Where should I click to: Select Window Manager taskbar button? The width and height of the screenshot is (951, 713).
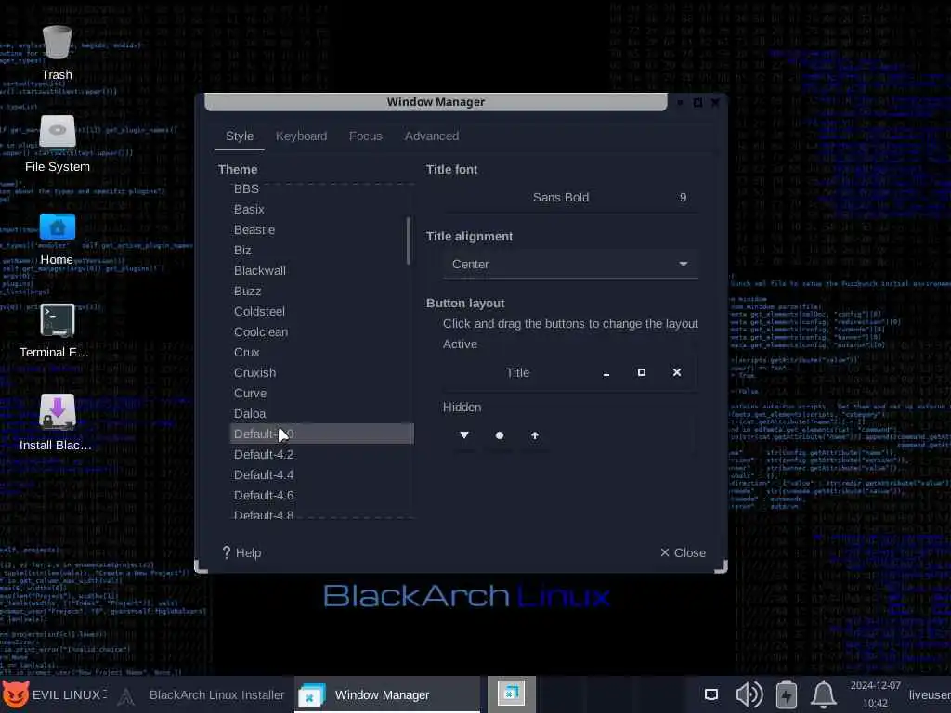click(387, 694)
